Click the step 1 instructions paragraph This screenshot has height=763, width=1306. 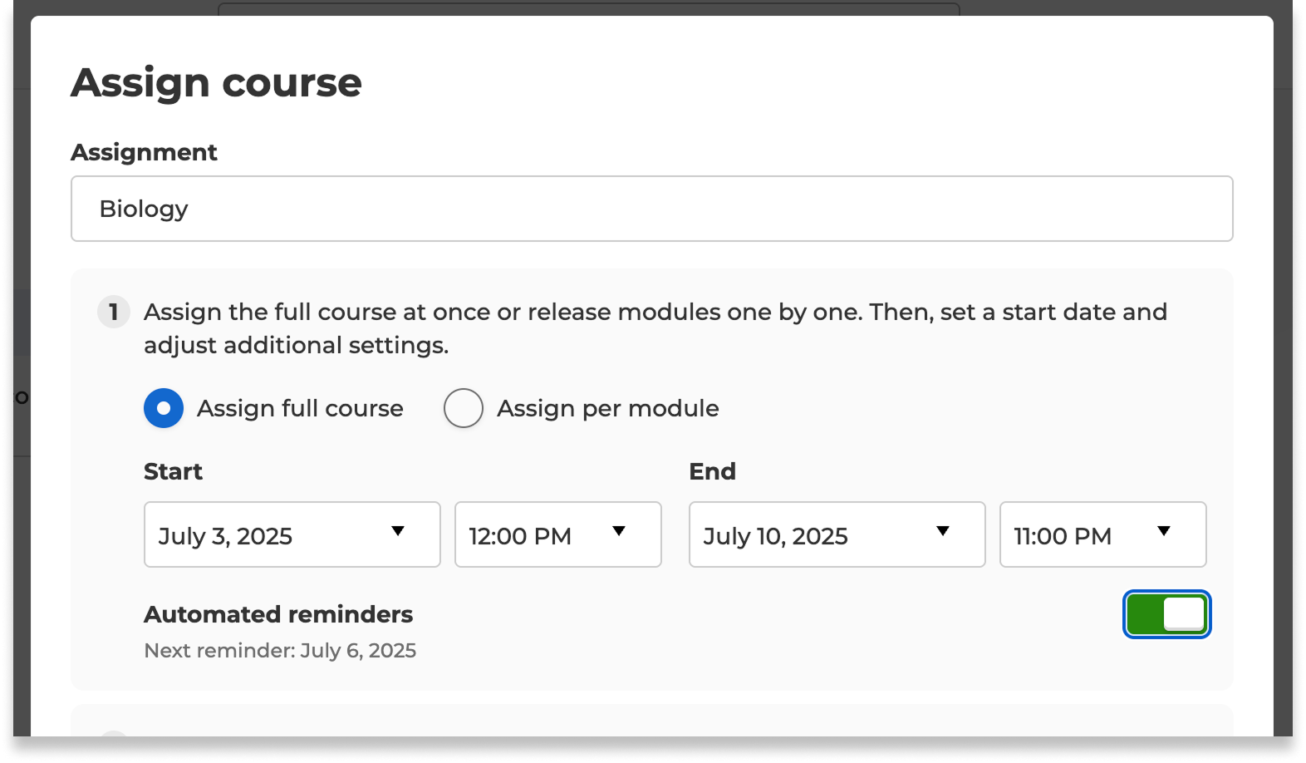point(655,328)
